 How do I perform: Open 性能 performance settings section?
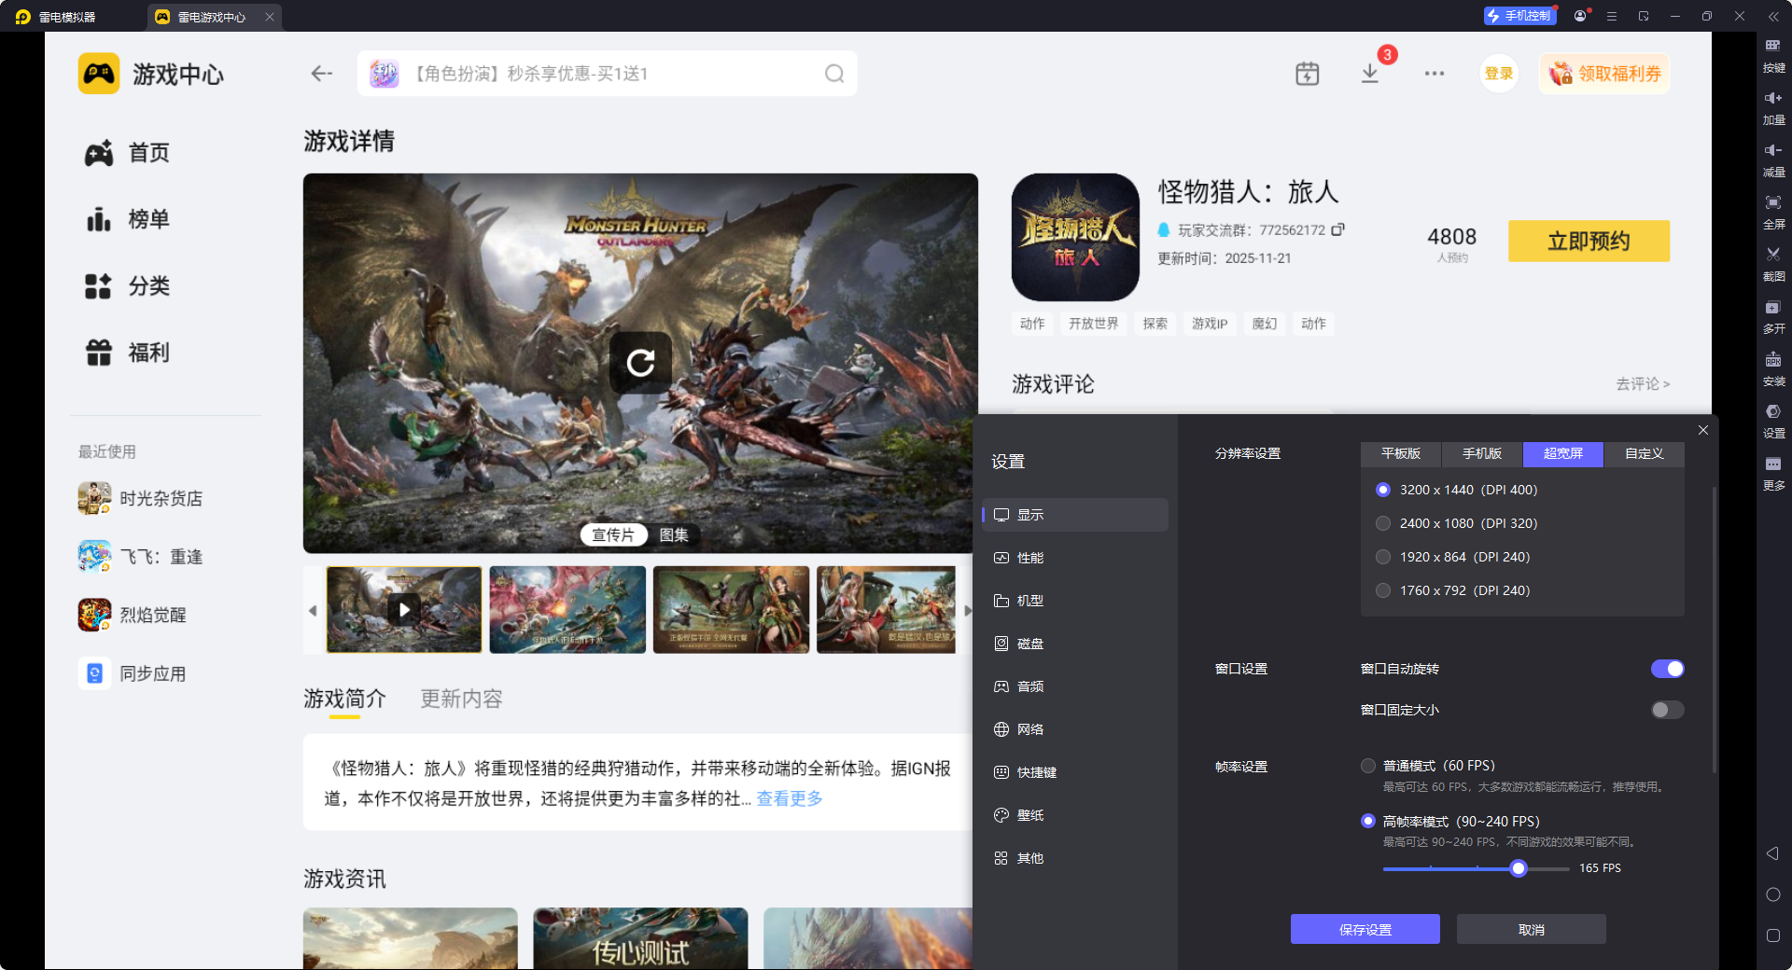(x=1075, y=558)
